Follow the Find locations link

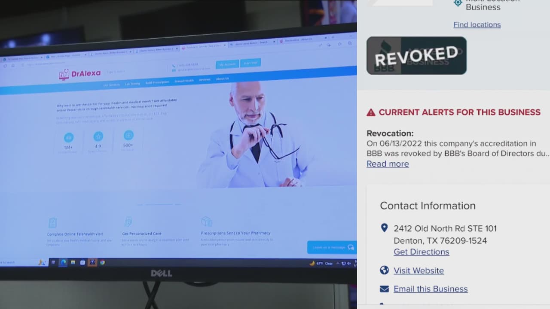click(477, 25)
